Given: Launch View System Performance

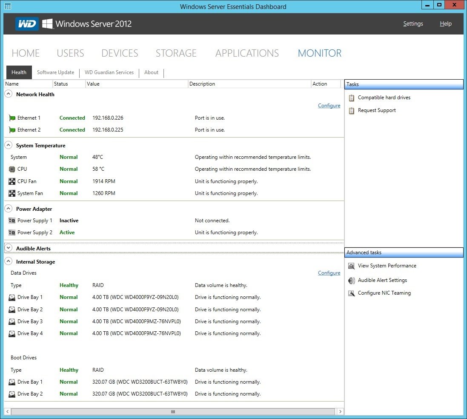Looking at the screenshot, I should pyautogui.click(x=387, y=266).
